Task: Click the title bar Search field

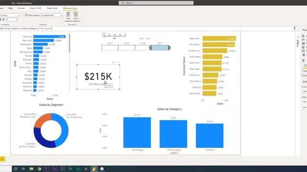Action: pos(156,3)
